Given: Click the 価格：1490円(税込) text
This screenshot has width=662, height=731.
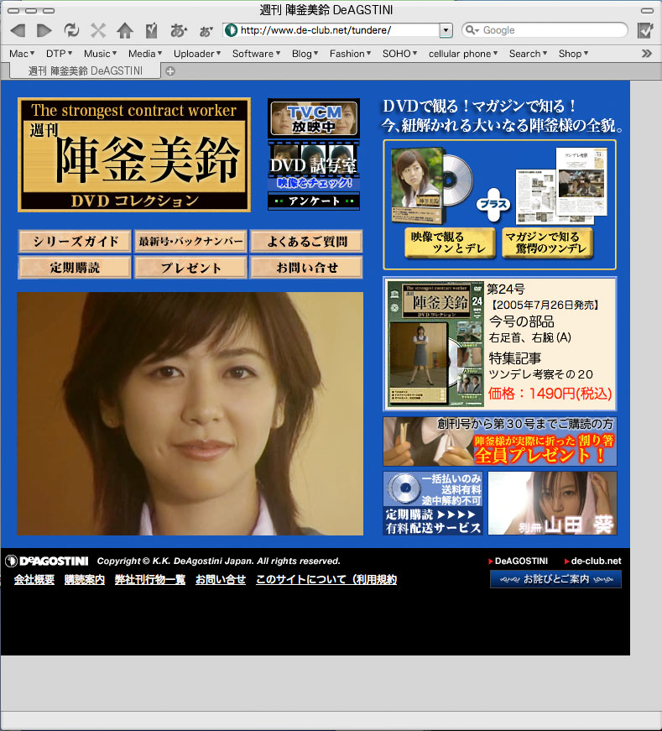Looking at the screenshot, I should pyautogui.click(x=550, y=394).
